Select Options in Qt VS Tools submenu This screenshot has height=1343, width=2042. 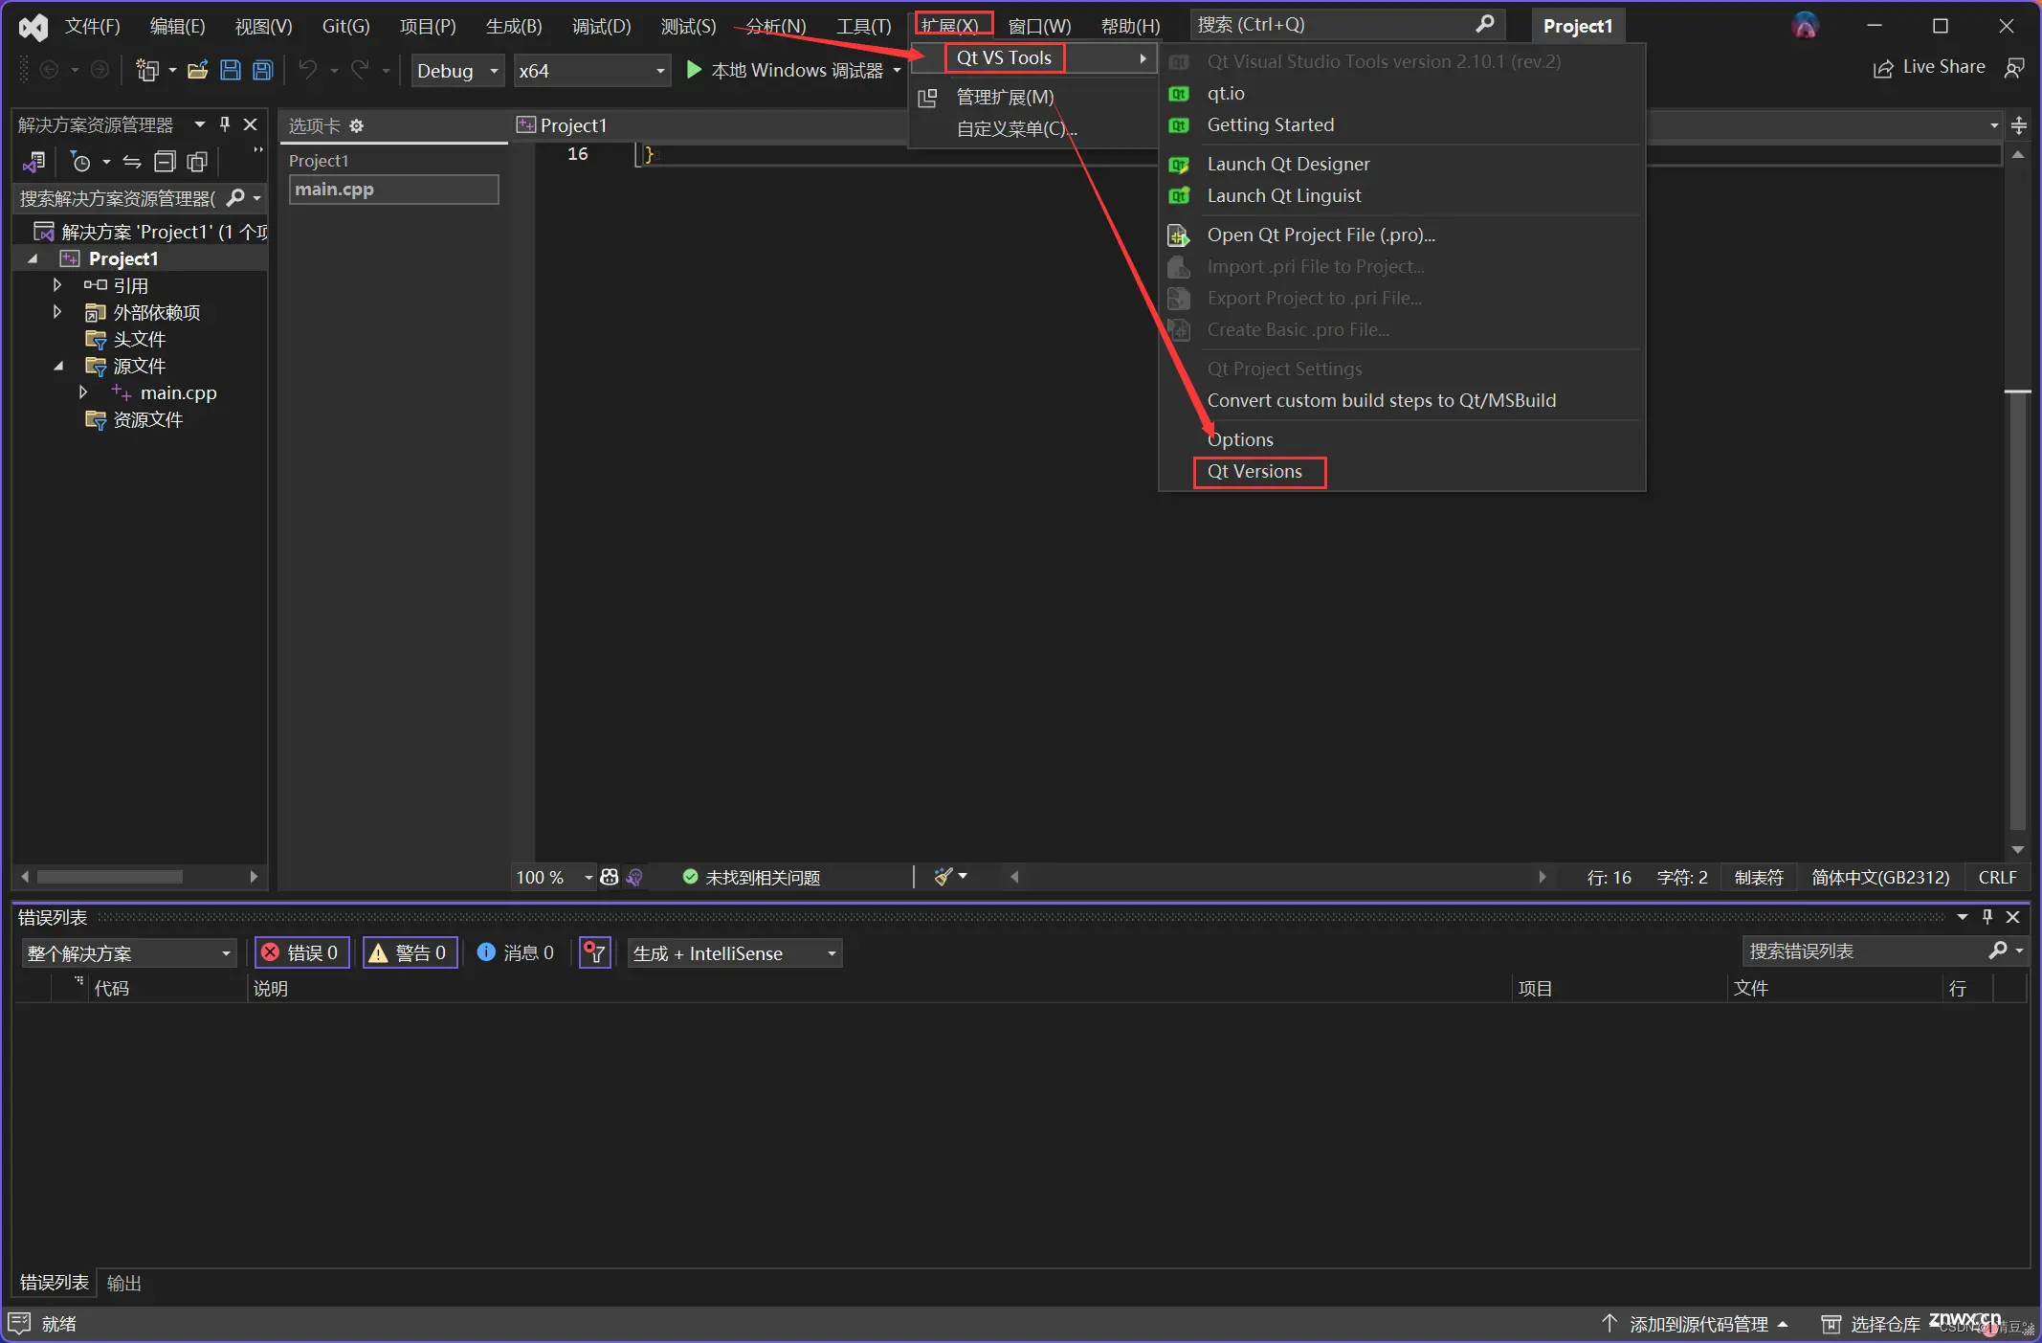(1240, 439)
